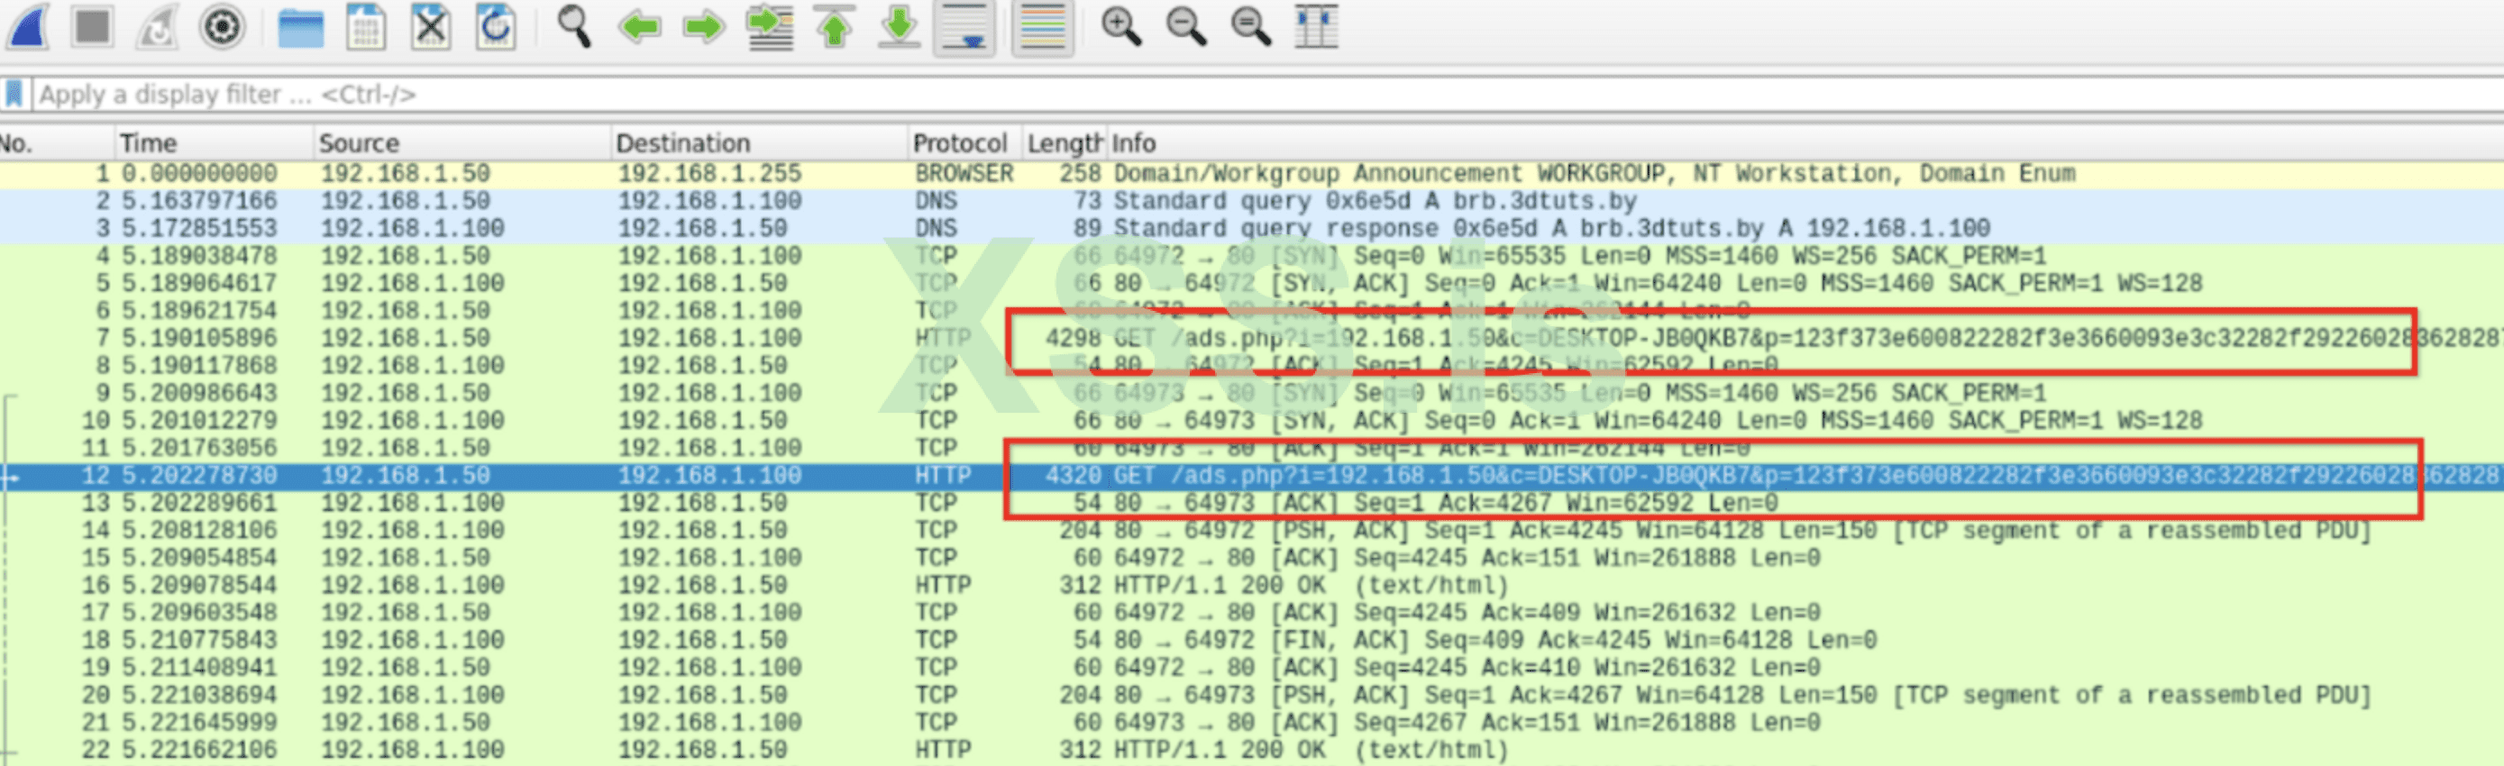Sort packets by the Destination column
2504x766 pixels.
coord(760,143)
